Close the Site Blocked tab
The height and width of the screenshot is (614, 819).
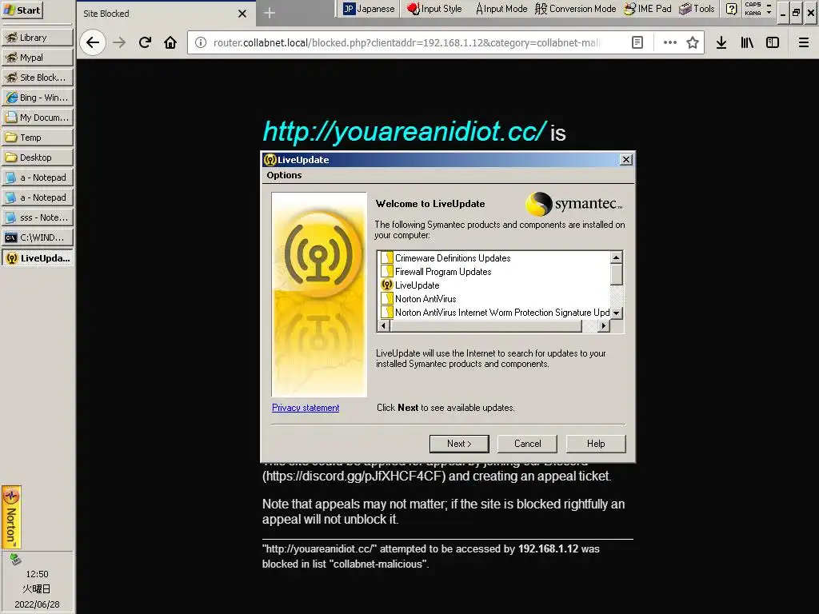click(242, 14)
